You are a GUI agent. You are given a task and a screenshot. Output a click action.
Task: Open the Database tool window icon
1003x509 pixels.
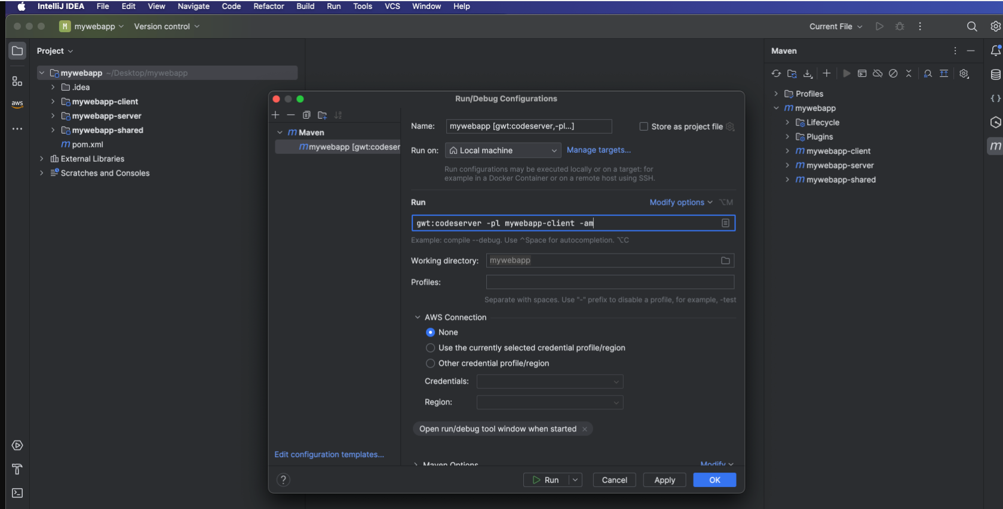(x=995, y=75)
